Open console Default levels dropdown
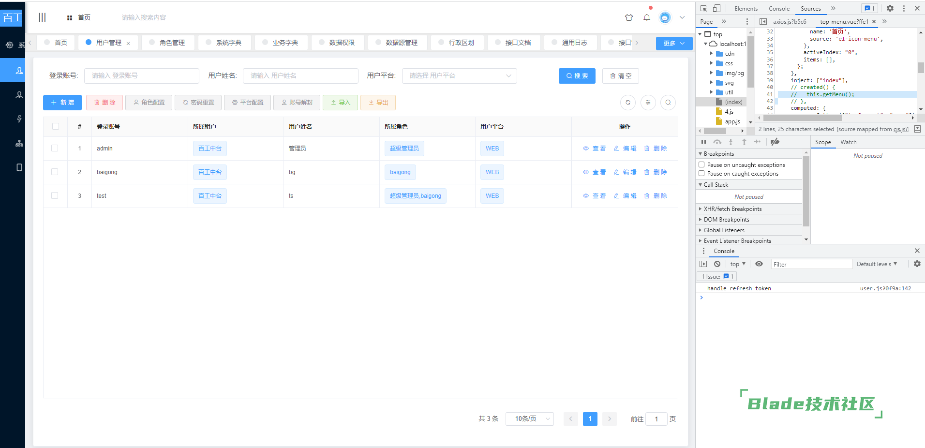The image size is (925, 448). [877, 264]
